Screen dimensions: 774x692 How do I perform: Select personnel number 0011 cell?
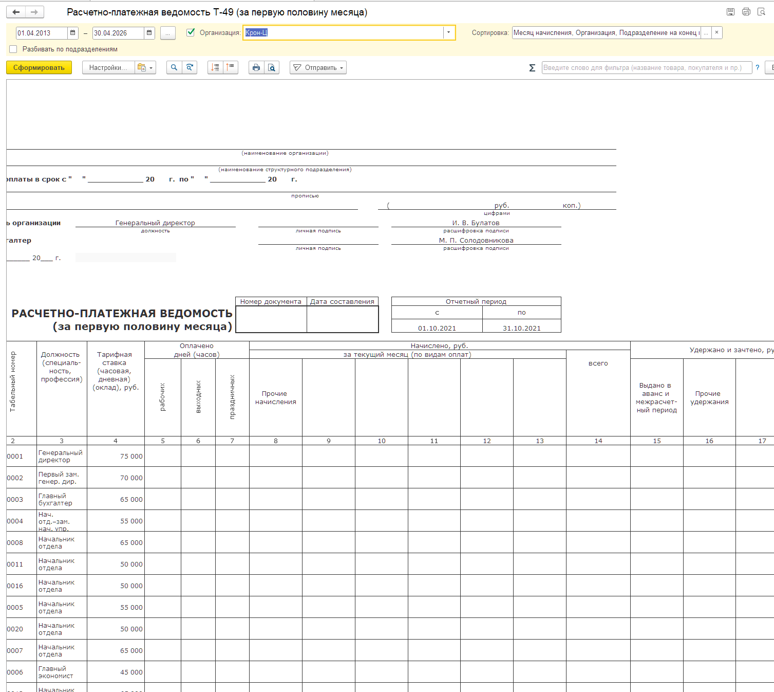[22, 564]
